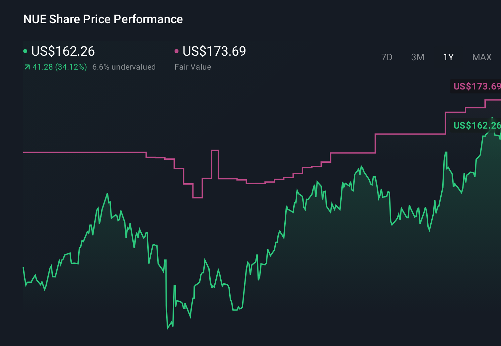Select the US$162.26 price tag on the chart

tap(477, 126)
